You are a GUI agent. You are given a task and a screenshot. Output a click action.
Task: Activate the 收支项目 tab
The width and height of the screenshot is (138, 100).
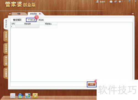pyautogui.click(x=33, y=14)
